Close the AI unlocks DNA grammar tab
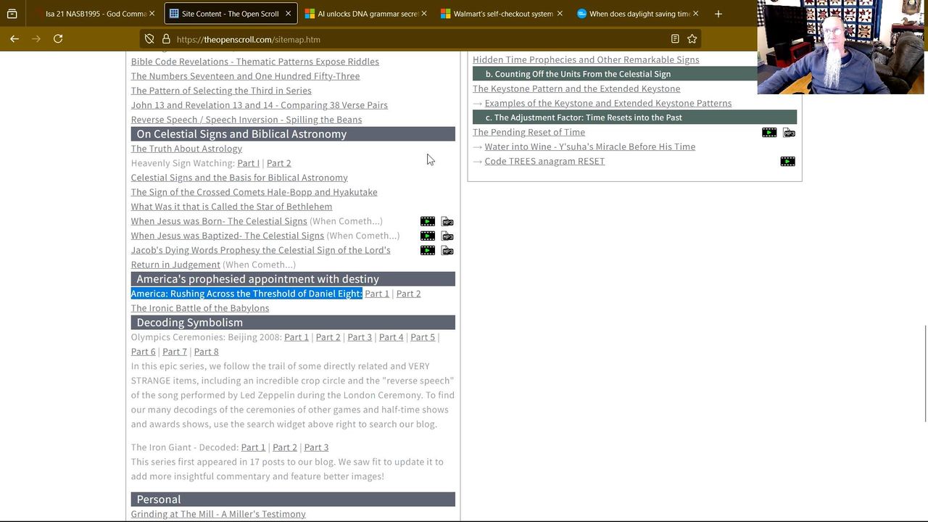Viewport: 928px width, 522px height. 424,14
